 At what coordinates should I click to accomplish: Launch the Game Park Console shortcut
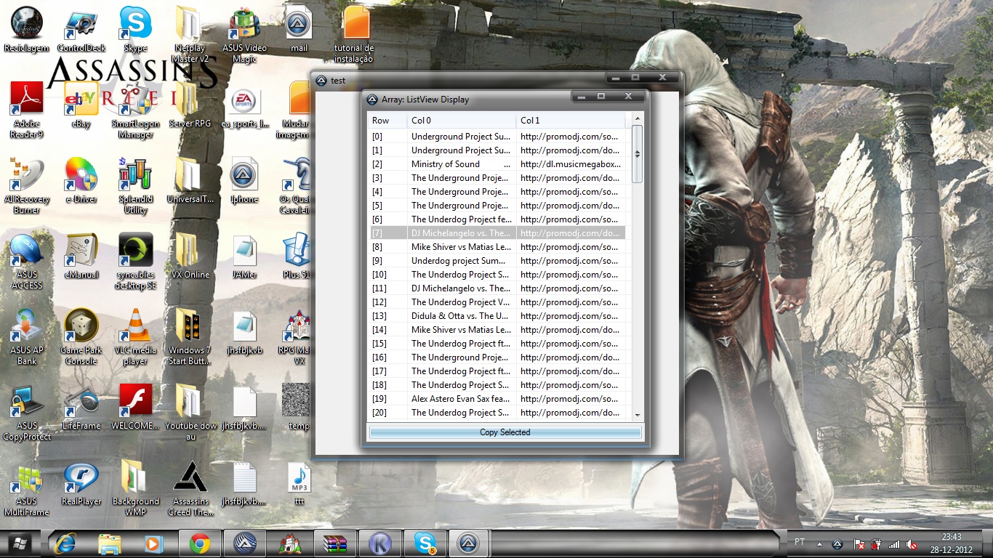81,336
